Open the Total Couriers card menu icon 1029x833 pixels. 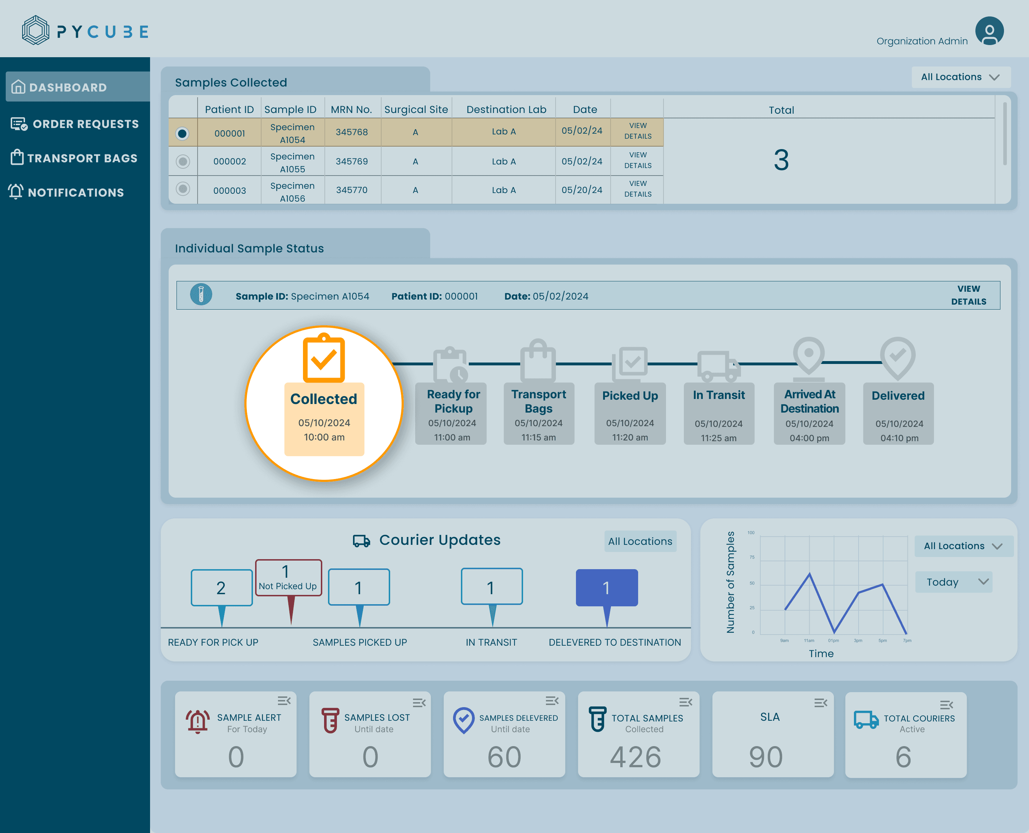click(946, 705)
